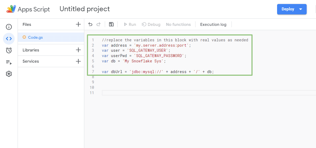This screenshot has height=148, width=316.
Task: Add a service using the plus icon
Action: pos(78,61)
